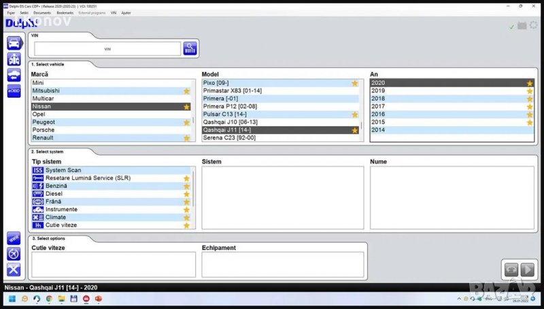The height and width of the screenshot is (309, 544).
Task: Click the VIN search scan button
Action: [x=190, y=49]
